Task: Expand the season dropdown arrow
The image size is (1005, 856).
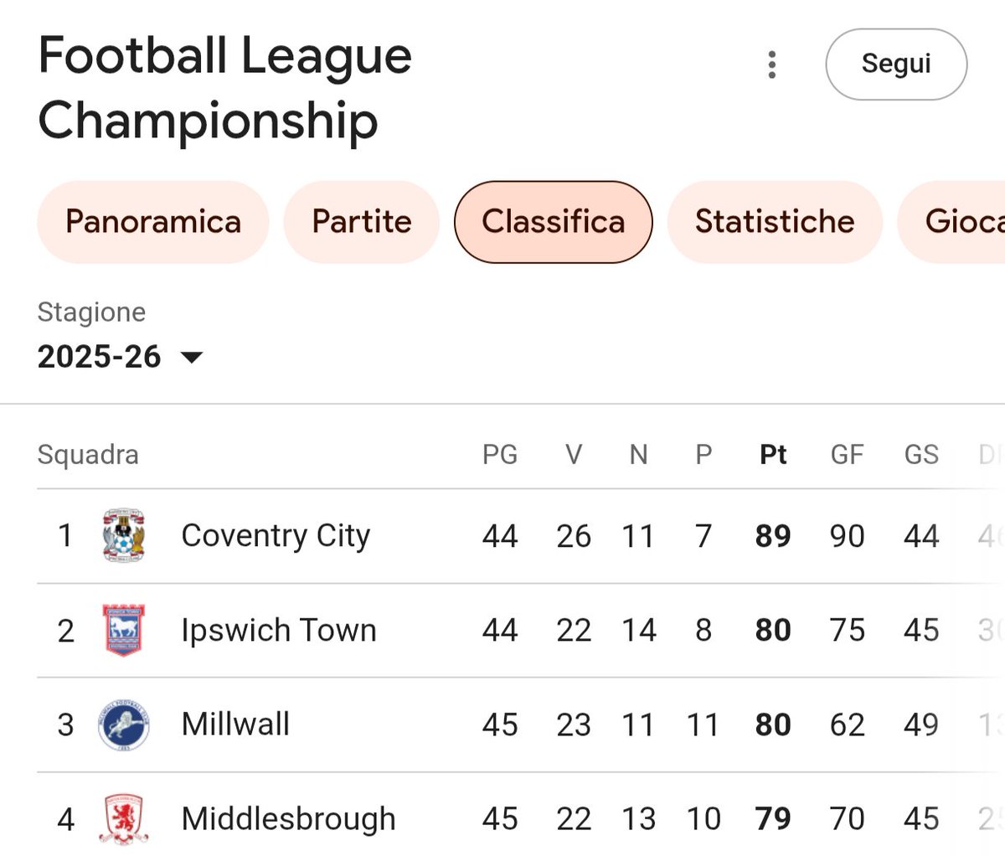Action: point(192,358)
